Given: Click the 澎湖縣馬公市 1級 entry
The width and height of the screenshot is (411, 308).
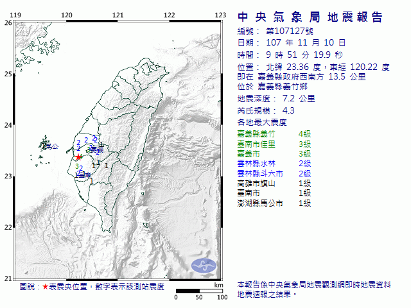Looking at the screenshot, I should [274, 203].
